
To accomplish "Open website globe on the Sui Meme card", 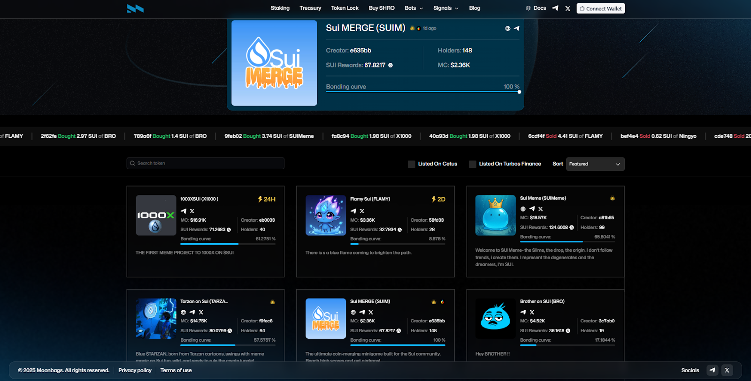I will (523, 209).
